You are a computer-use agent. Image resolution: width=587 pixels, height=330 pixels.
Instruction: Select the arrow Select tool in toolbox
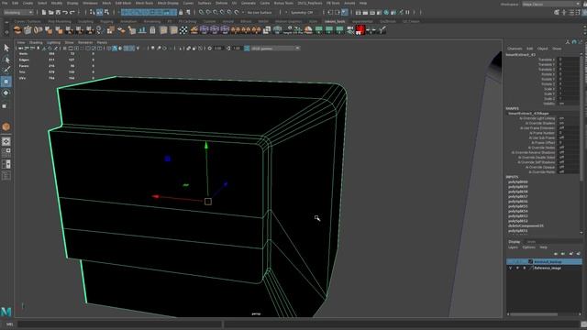6,48
